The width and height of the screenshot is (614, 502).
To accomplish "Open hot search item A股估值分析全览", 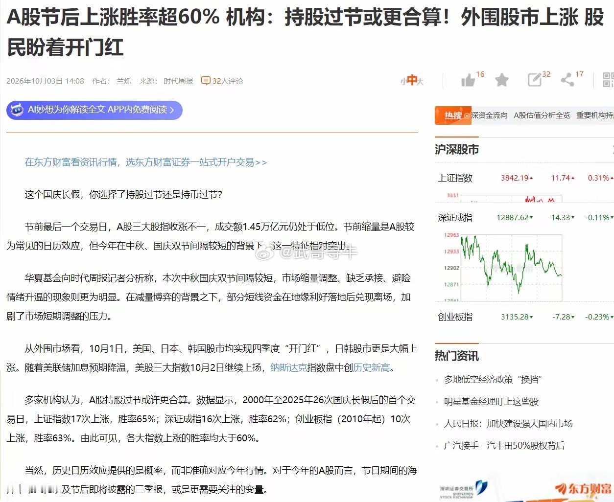I will [542, 115].
